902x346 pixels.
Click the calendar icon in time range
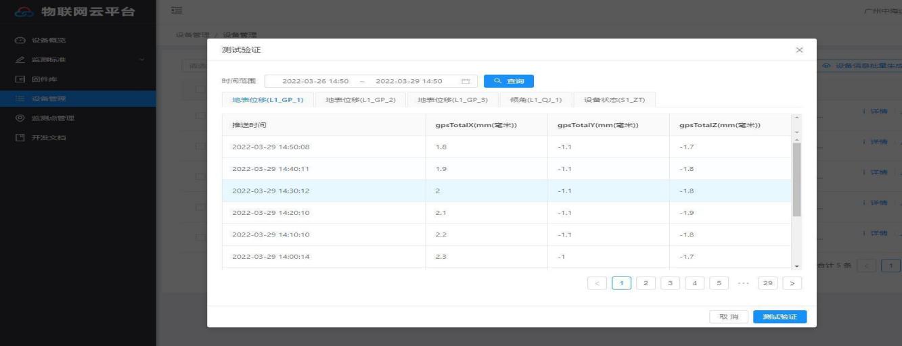point(466,81)
